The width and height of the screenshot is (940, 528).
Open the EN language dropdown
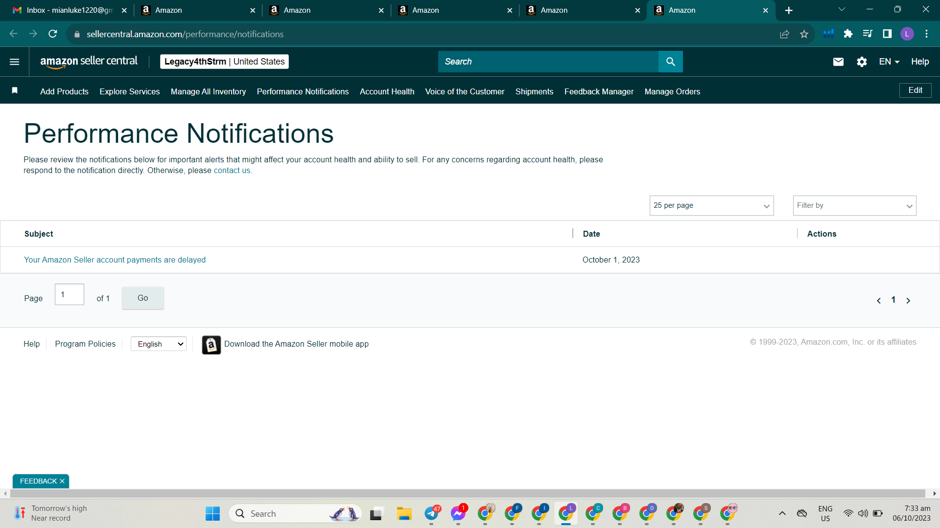click(x=889, y=62)
